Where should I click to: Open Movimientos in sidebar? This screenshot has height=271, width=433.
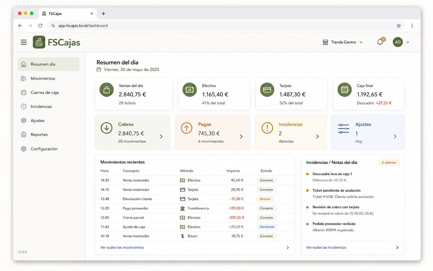coord(48,78)
